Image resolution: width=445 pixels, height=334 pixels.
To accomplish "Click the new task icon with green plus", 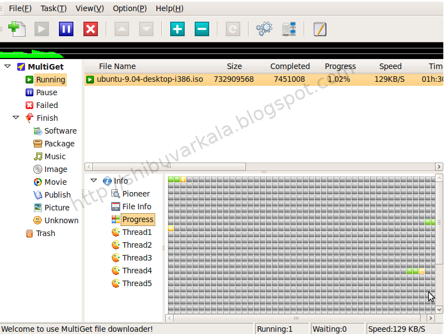I will pyautogui.click(x=17, y=29).
